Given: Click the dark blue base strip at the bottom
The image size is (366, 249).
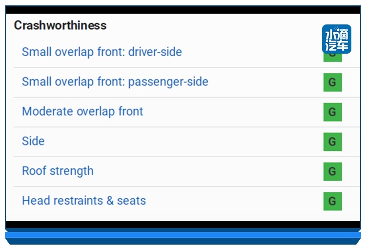Looking at the screenshot, I should point(183,241).
